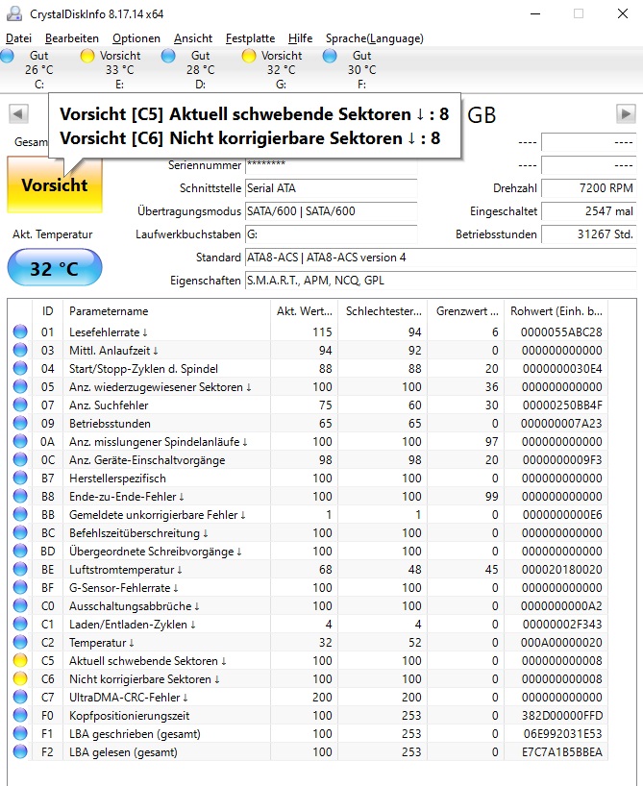
Task: Click blue status icon for Anz. Suchfehler
Action: pos(20,405)
